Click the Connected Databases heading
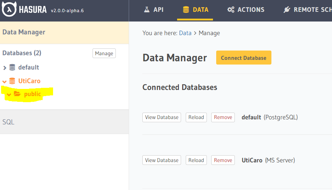Viewport: 332px width, 190px height. click(x=180, y=87)
